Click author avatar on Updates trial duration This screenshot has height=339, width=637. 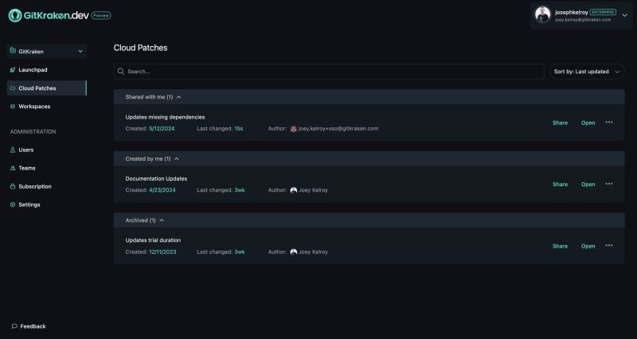pyautogui.click(x=293, y=251)
